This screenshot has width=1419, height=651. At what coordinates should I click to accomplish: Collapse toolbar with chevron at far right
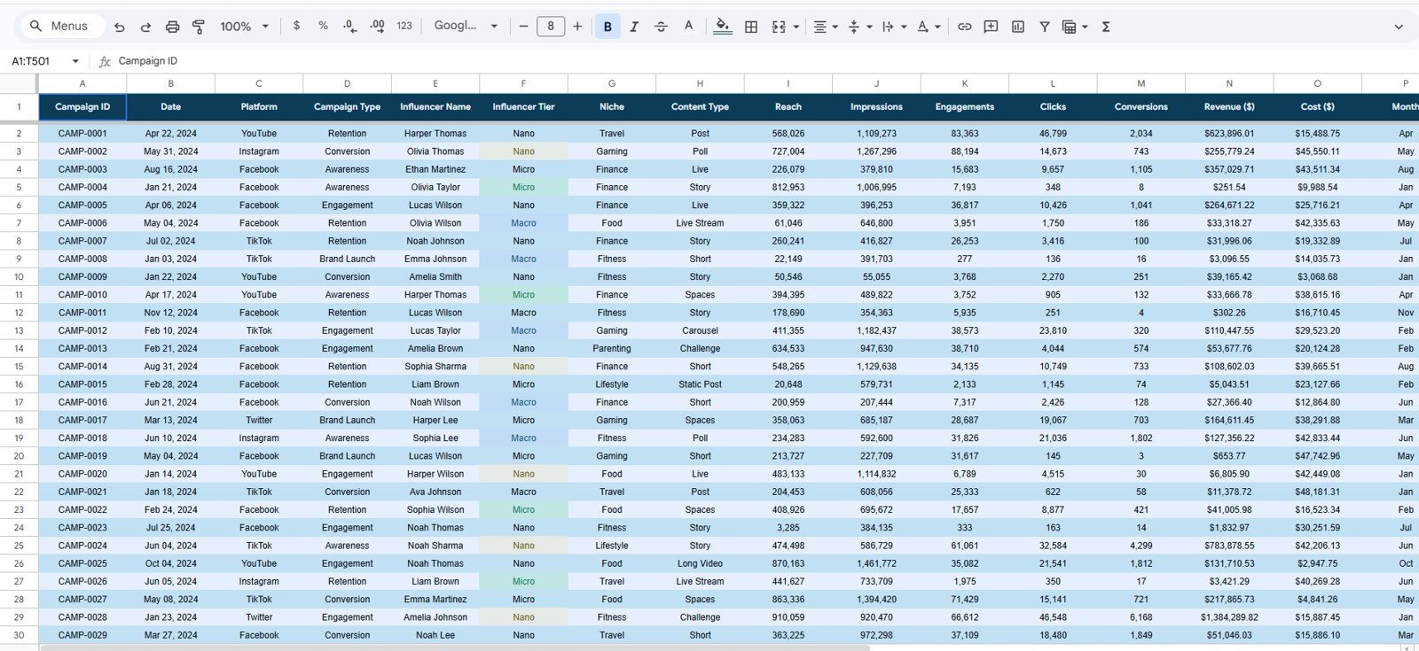1399,27
